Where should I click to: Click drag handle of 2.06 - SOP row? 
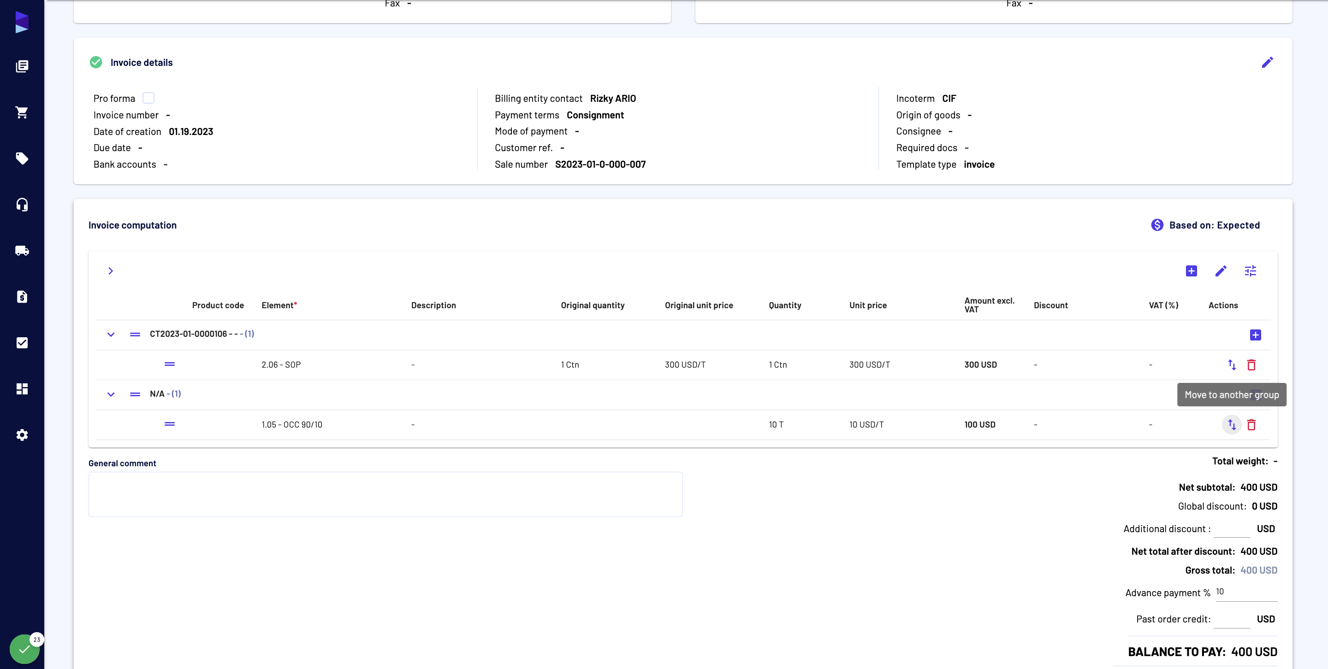point(170,364)
